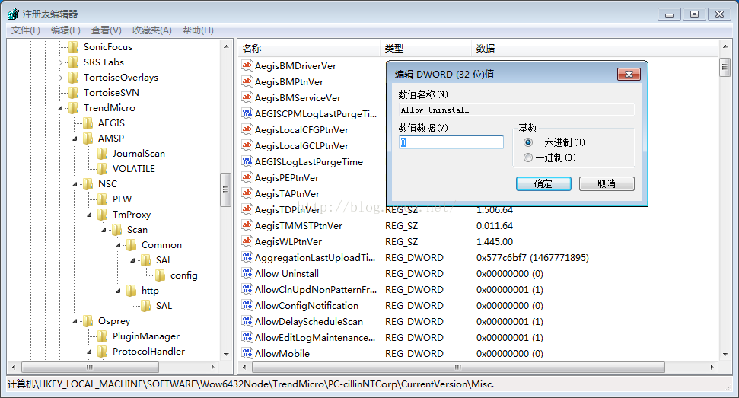Screen dimensions: 739x398
Task: Confirm the DWORD edit with 确定
Action: 543,183
